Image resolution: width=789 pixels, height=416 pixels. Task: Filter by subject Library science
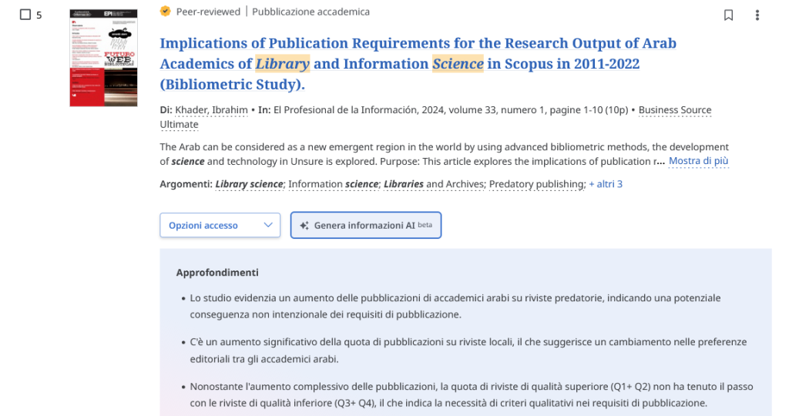click(249, 184)
